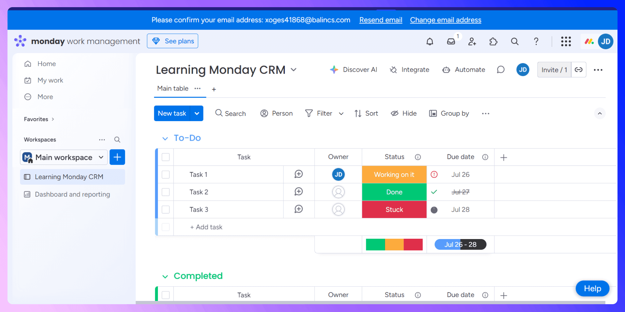Click the search magnifier in top bar

click(515, 41)
